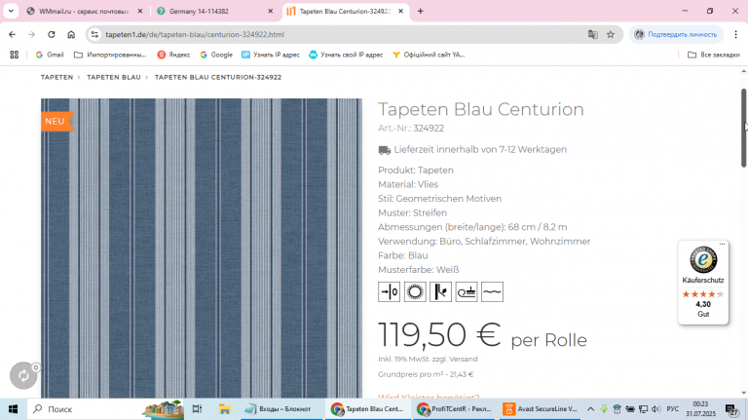The image size is (748, 420).
Task: Open the Офіційний сайт bookmark
Action: click(x=429, y=55)
